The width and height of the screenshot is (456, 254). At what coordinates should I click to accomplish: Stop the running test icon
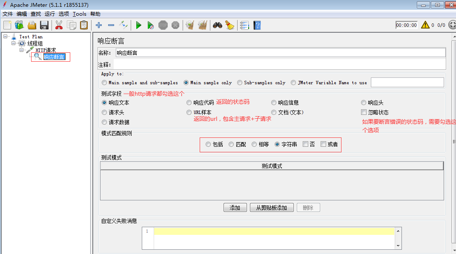(163, 25)
